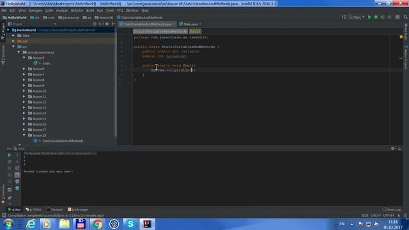409x230 pixels.
Task: Rerun Main in the Run panel
Action: (x=10, y=155)
